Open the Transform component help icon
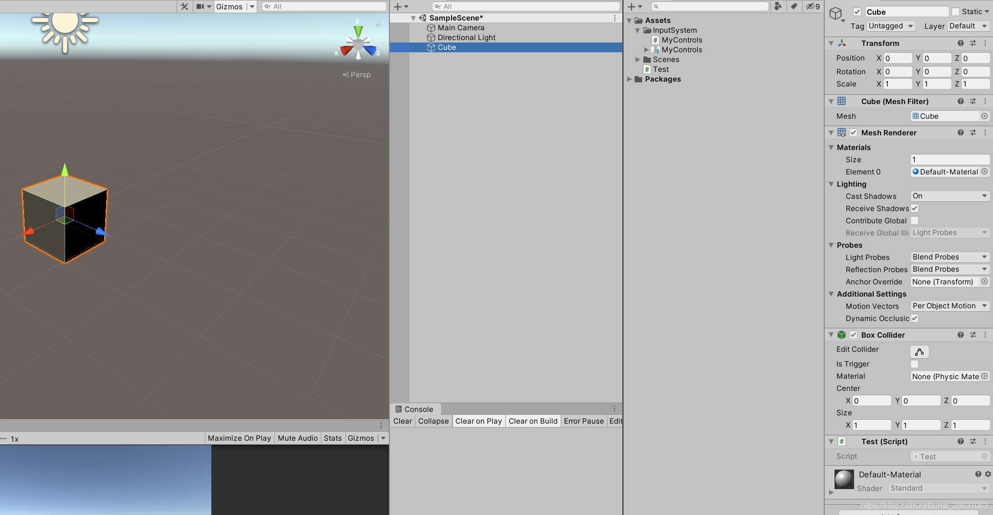The width and height of the screenshot is (993, 515). pyautogui.click(x=960, y=43)
